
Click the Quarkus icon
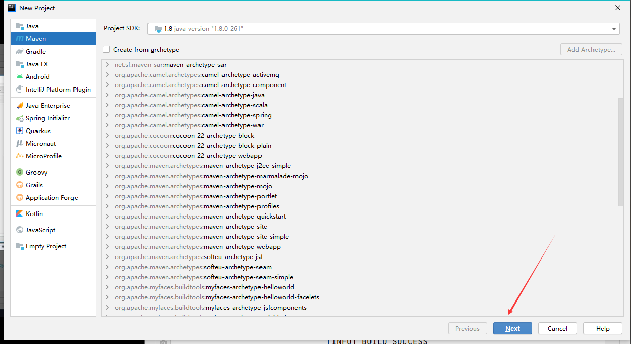tap(20, 131)
